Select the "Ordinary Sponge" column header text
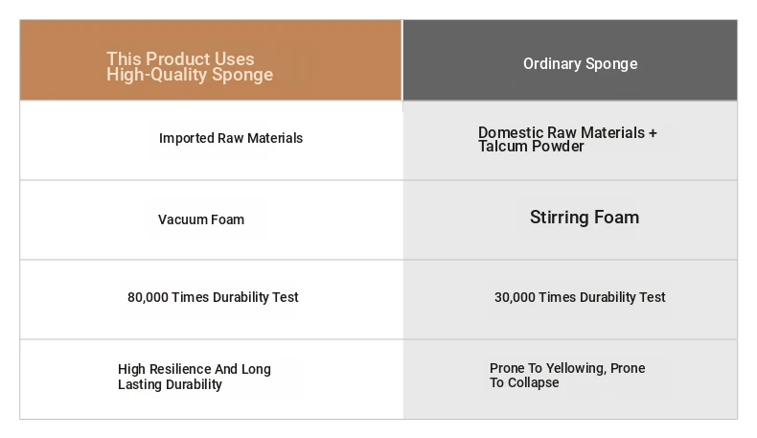 (x=580, y=64)
